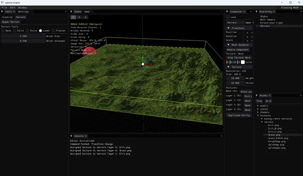Select Skybox in Hierarchy

click(264, 16)
